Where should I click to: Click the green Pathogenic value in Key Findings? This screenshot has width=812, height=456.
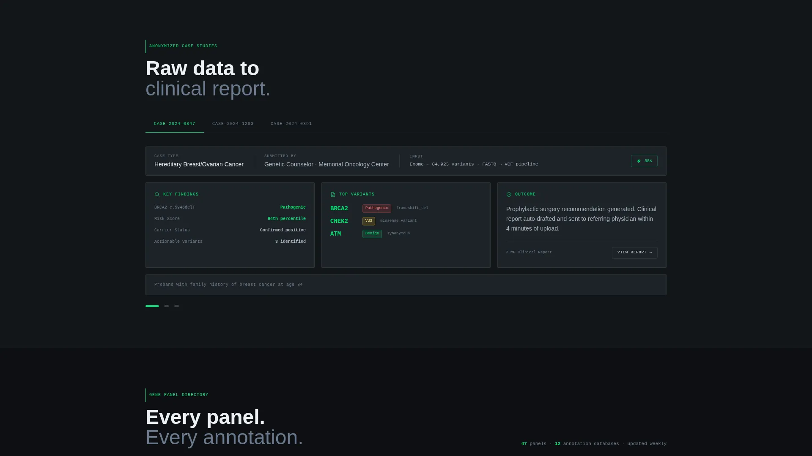[293, 207]
